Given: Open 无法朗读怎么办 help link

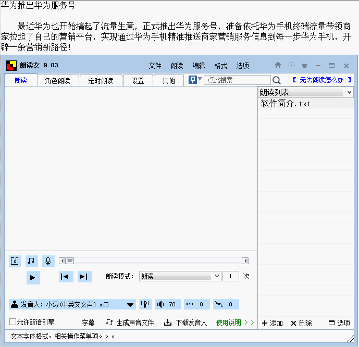Looking at the screenshot, I should click(x=321, y=80).
